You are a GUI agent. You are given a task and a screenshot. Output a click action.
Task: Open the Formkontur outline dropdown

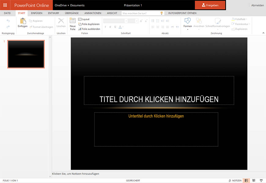click(241, 24)
